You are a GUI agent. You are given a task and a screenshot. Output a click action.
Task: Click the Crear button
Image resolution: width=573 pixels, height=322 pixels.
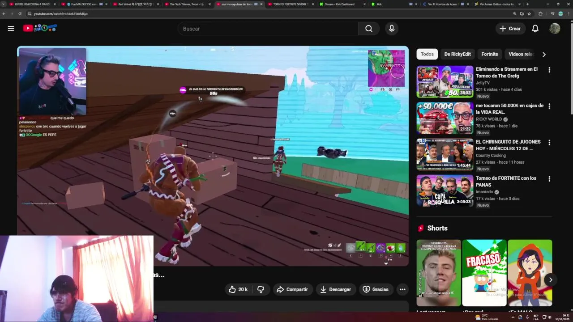coord(510,29)
